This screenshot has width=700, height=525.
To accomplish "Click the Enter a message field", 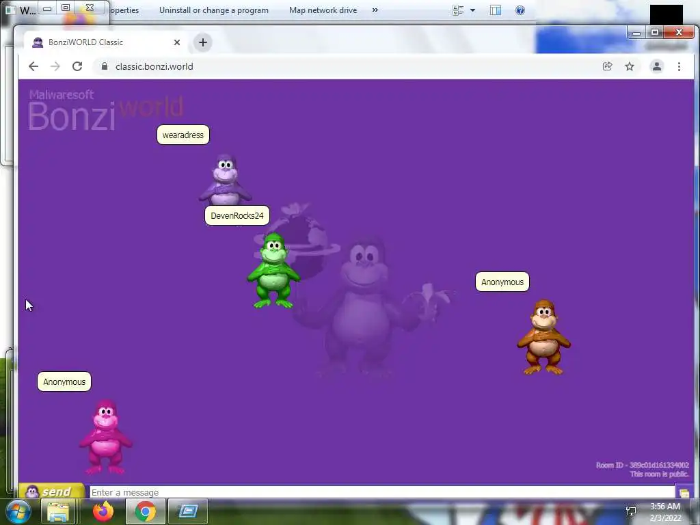I will coord(381,492).
